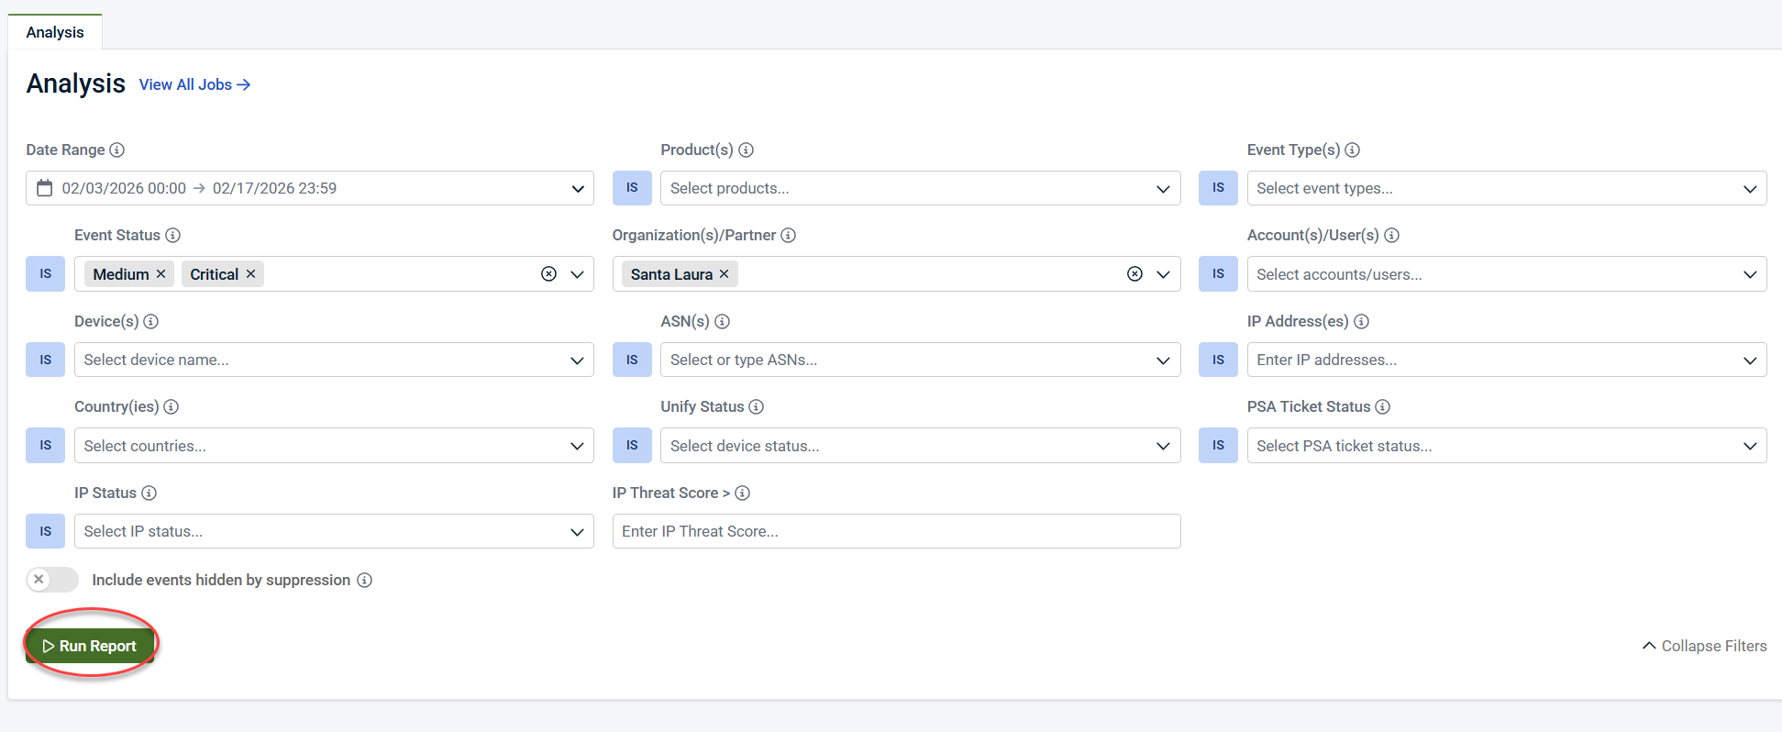This screenshot has width=1782, height=732.
Task: Open the Select products dropdown
Action: tap(920, 188)
